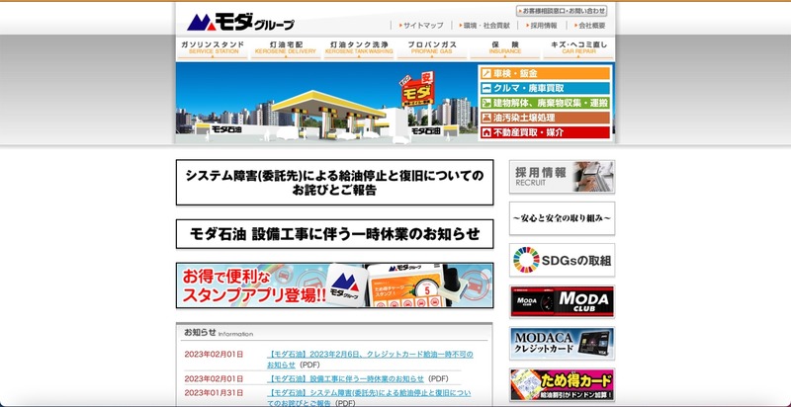Open the スタンプアプリ登場 banner
Image resolution: width=791 pixels, height=407 pixels.
click(334, 285)
